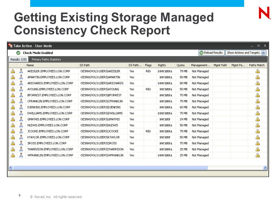This screenshot has height=207, width=276.
Task: Click user icon for AMARTIN row
Action: (21, 77)
